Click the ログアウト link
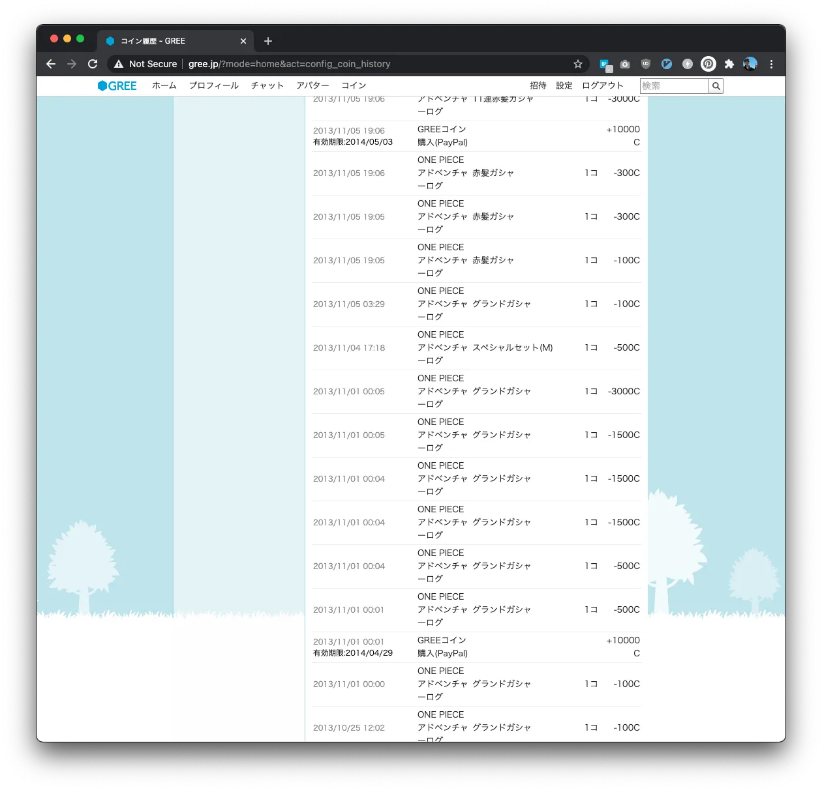Screen dimensions: 822x790 (603, 85)
